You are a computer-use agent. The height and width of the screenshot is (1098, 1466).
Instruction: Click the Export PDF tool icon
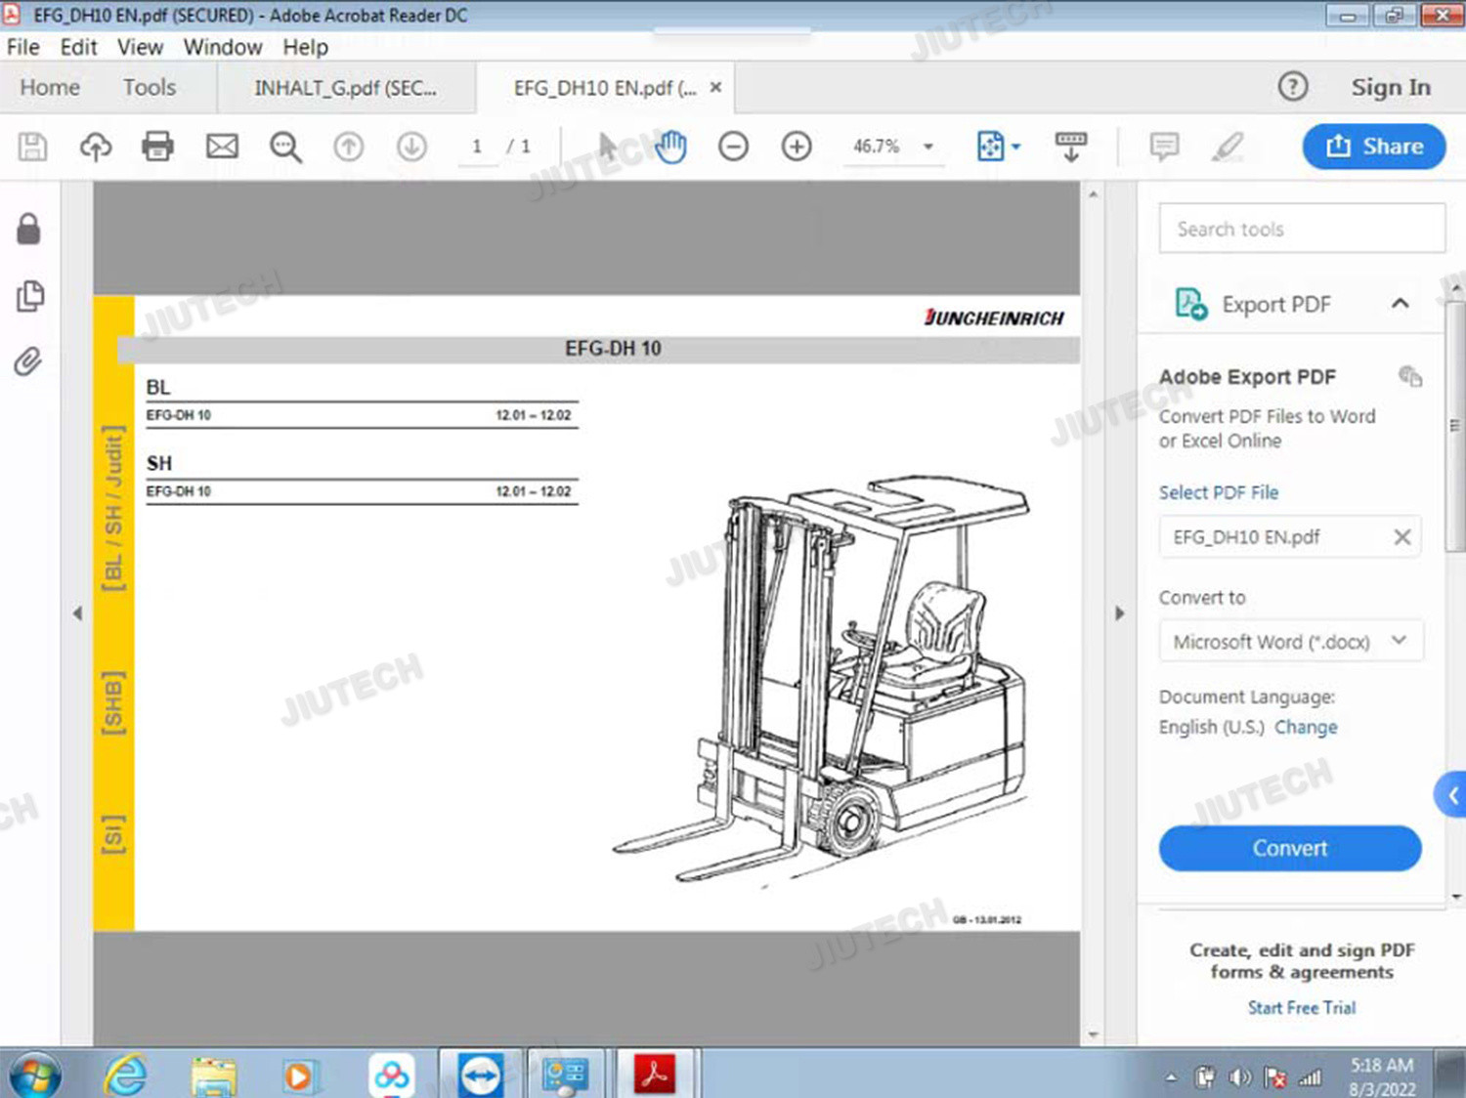point(1190,304)
